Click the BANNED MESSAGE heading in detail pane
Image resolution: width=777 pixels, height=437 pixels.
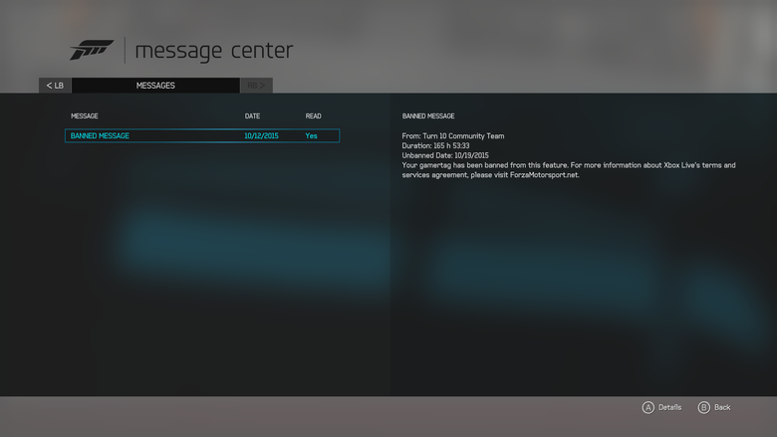coord(428,116)
